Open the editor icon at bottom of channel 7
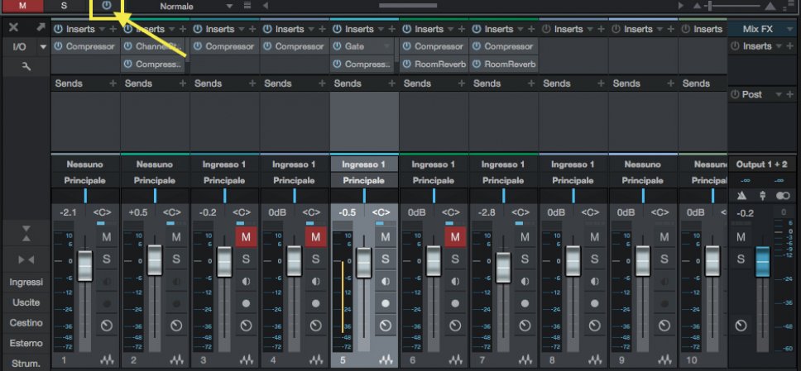Screen dimensions: 801x371 [x=525, y=359]
